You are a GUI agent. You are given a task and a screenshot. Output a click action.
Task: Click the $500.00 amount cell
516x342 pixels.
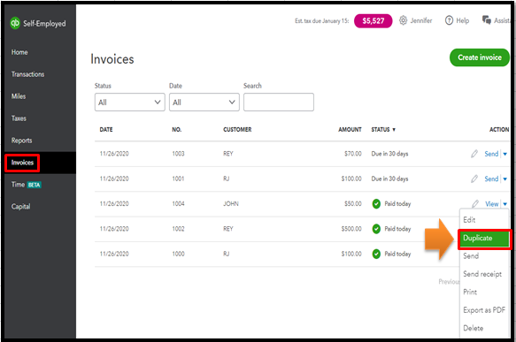point(351,229)
